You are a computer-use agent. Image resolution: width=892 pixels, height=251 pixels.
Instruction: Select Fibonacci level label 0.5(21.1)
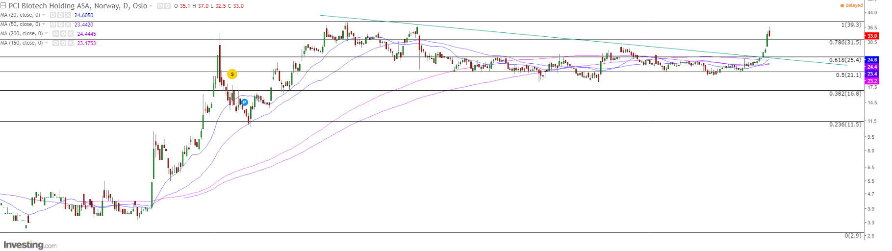click(x=849, y=75)
